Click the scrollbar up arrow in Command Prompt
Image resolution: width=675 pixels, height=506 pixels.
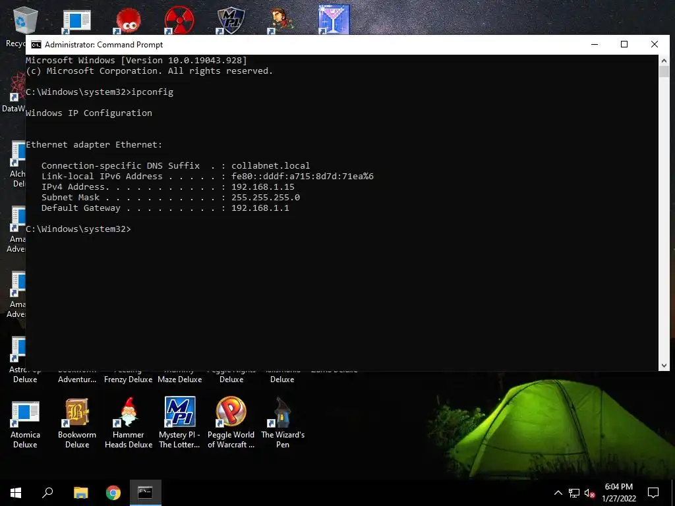pyautogui.click(x=664, y=61)
